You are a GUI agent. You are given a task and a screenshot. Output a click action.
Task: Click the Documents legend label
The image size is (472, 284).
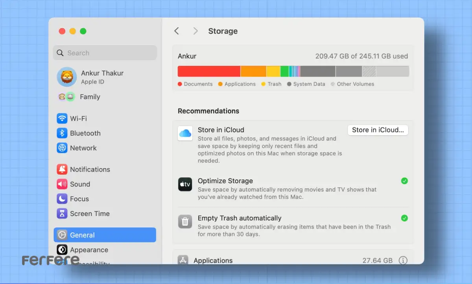(198, 84)
